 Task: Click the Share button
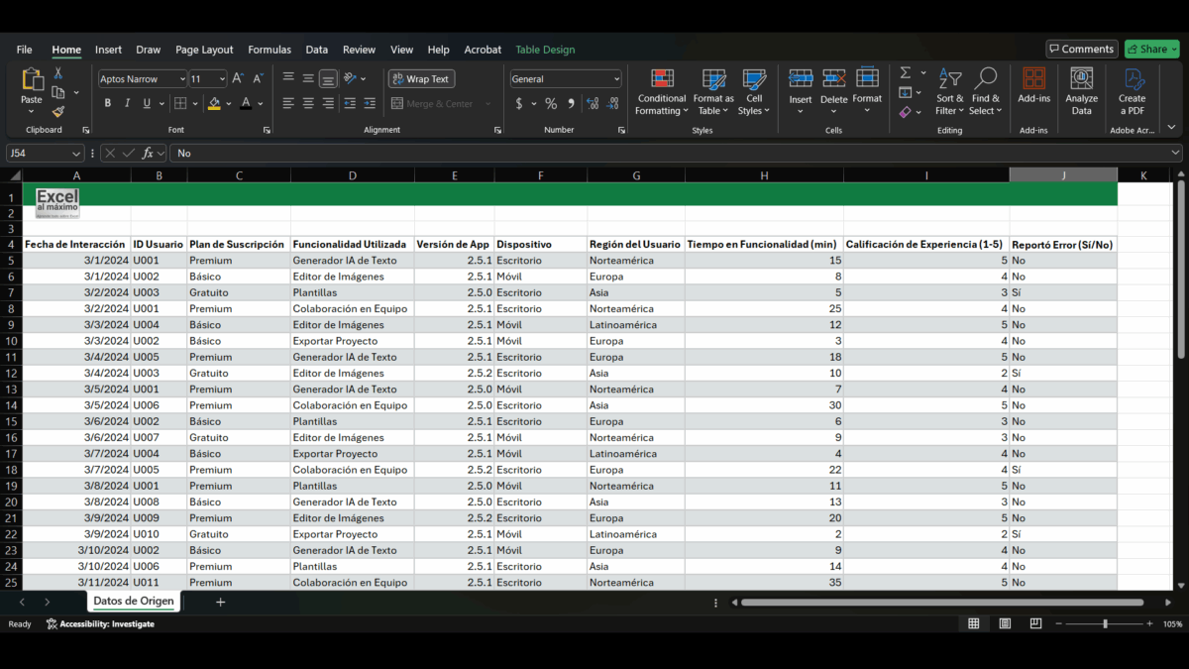[x=1150, y=48]
